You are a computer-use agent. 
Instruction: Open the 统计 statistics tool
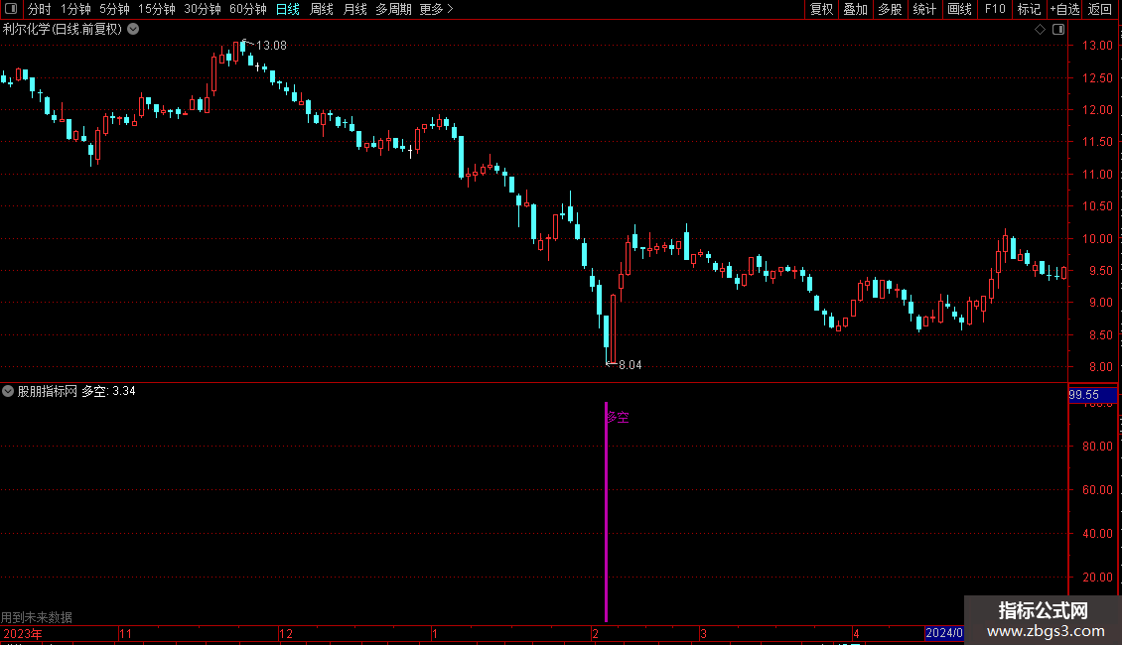coord(924,9)
